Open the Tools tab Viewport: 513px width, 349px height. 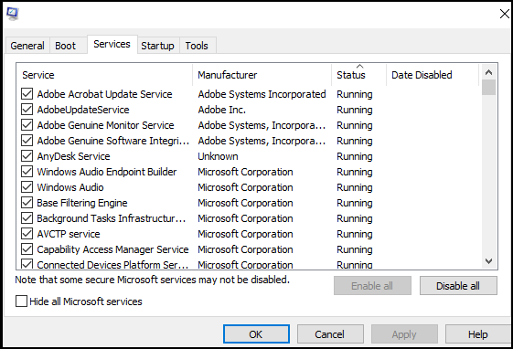coord(197,46)
